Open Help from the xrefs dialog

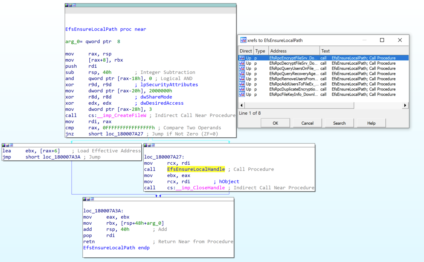371,123
